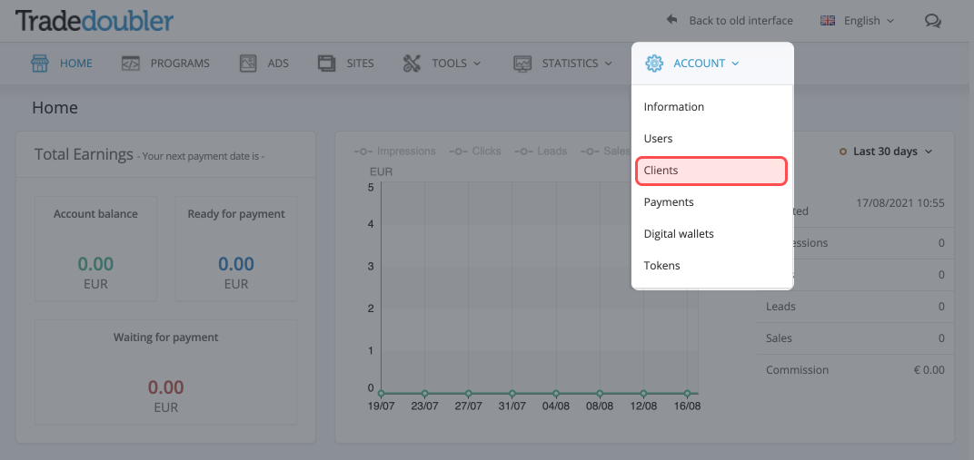Image resolution: width=974 pixels, height=460 pixels.
Task: Click the Programs code icon
Action: [131, 64]
